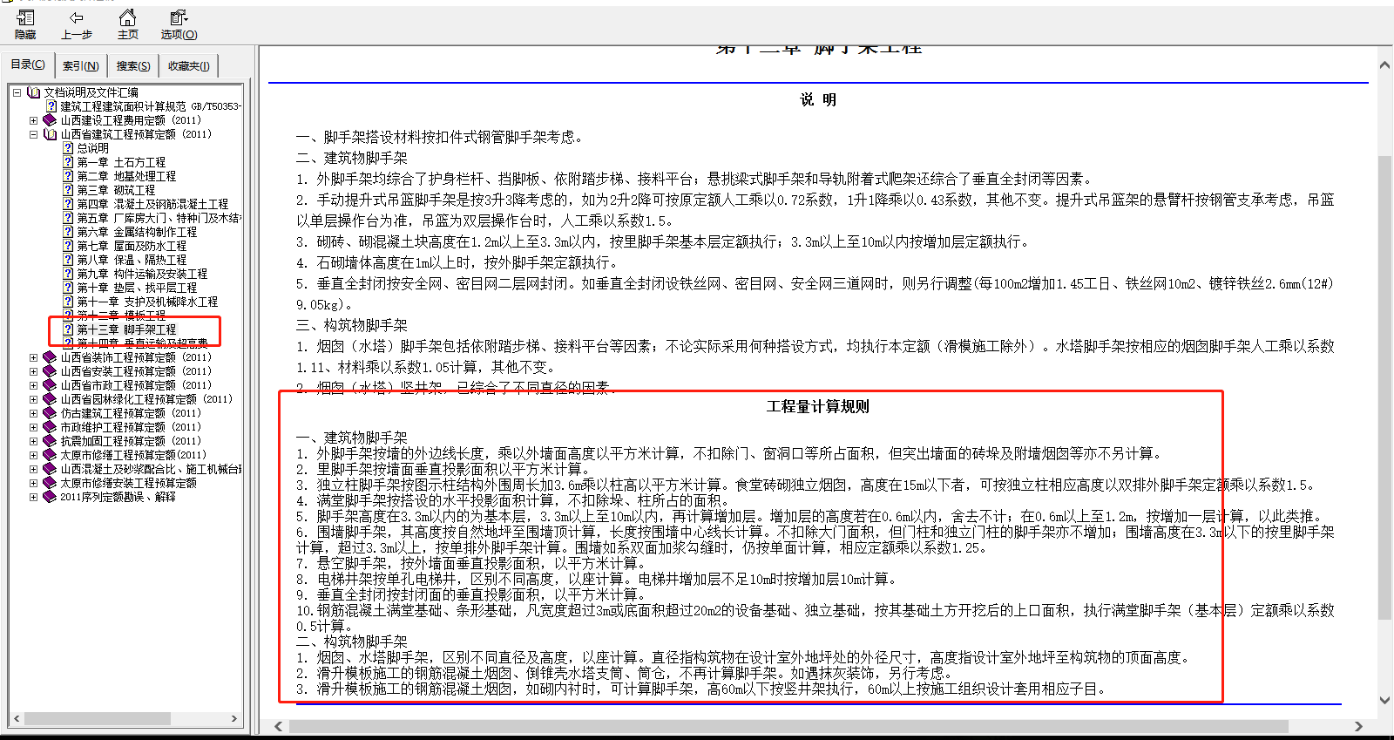Click the page icon for 第一章 土石方工程

coord(68,162)
